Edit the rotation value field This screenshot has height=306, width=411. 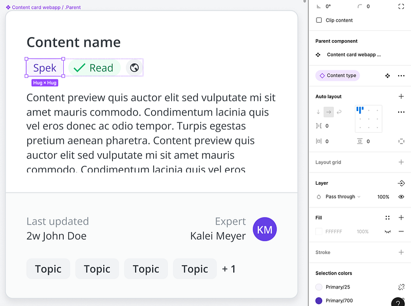coord(328,7)
